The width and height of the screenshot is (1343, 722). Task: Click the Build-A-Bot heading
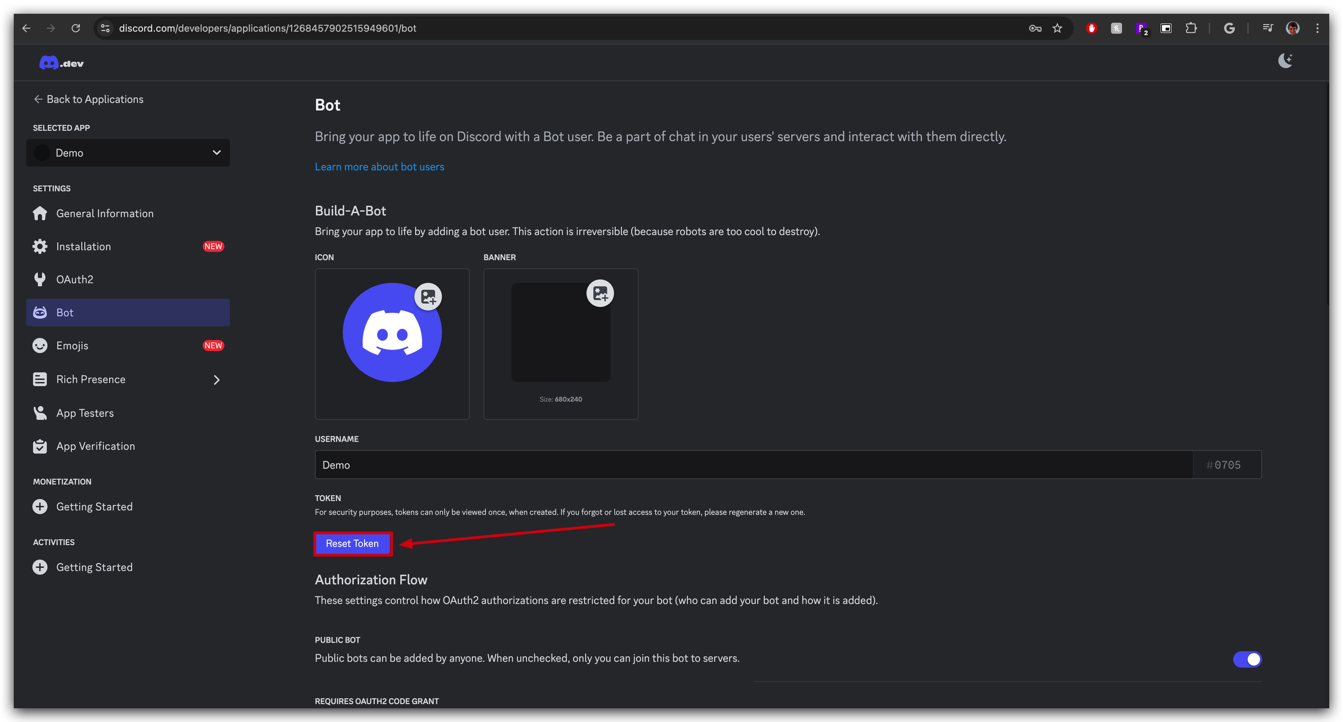click(350, 211)
